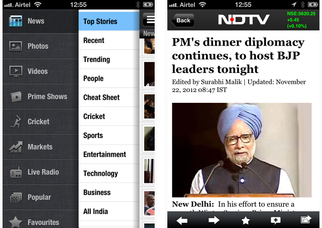Image resolution: width=322 pixels, height=228 pixels.
Task: Tap the star favourite icon in bottom toolbar
Action: pyautogui.click(x=245, y=220)
